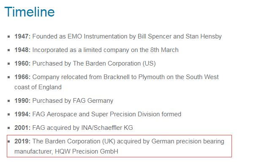Click the EMO Instrumentation founding text

click(127, 36)
